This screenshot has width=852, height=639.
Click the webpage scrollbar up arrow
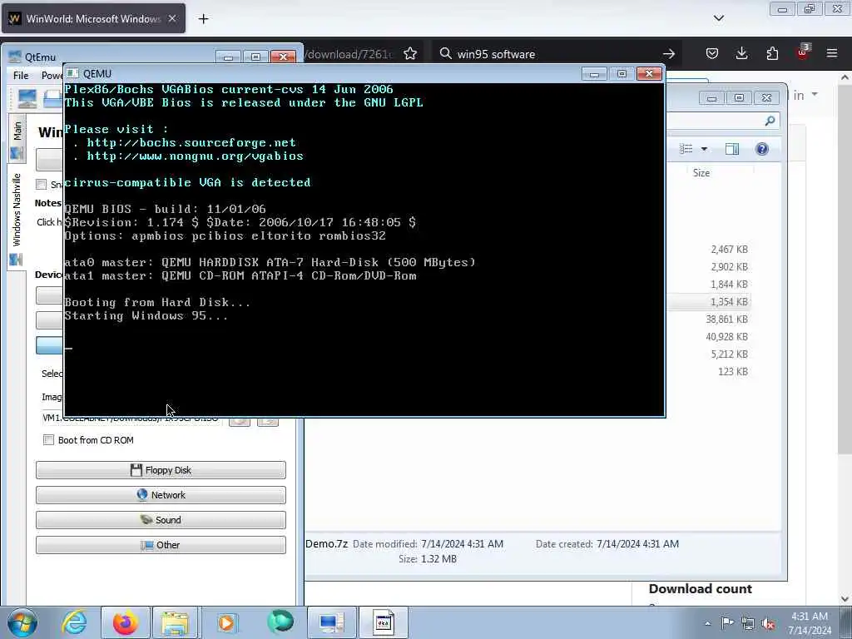(x=845, y=77)
